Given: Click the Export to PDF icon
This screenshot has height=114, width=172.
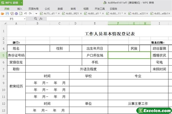Looking at the screenshot, I should 12,14.
